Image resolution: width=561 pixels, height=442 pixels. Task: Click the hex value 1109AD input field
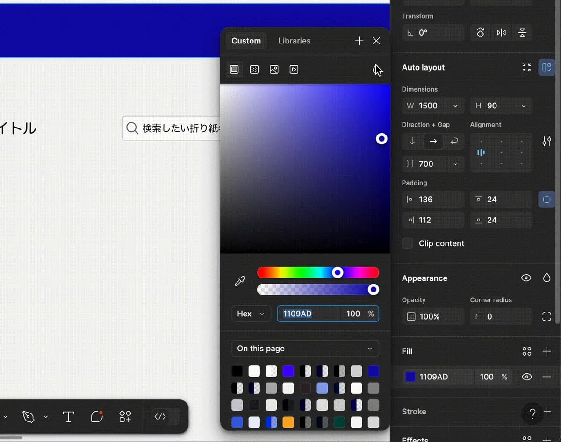[309, 314]
